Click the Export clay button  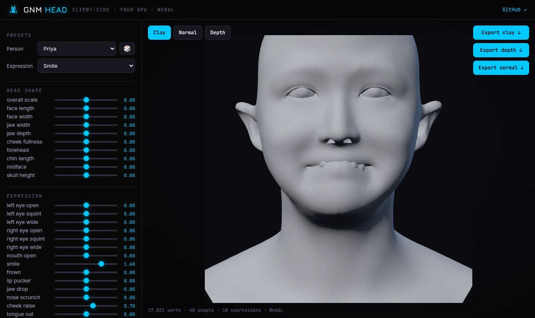(x=501, y=33)
